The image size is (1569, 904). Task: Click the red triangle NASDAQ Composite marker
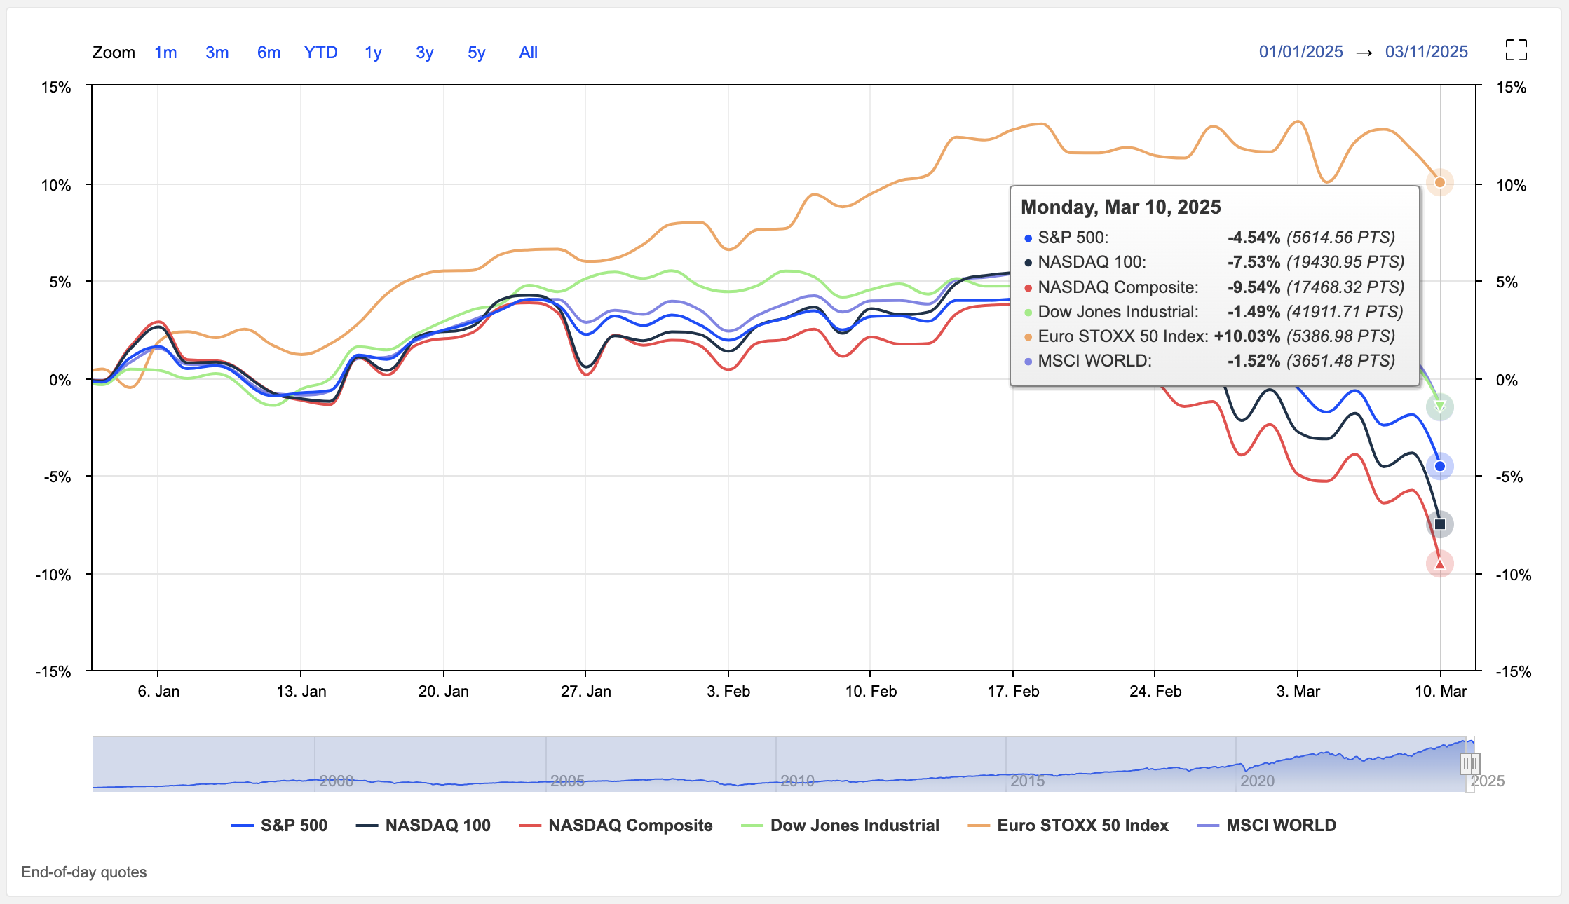pos(1440,563)
